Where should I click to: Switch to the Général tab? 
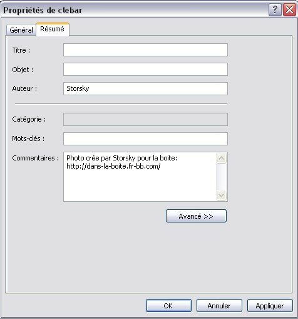coord(21,30)
